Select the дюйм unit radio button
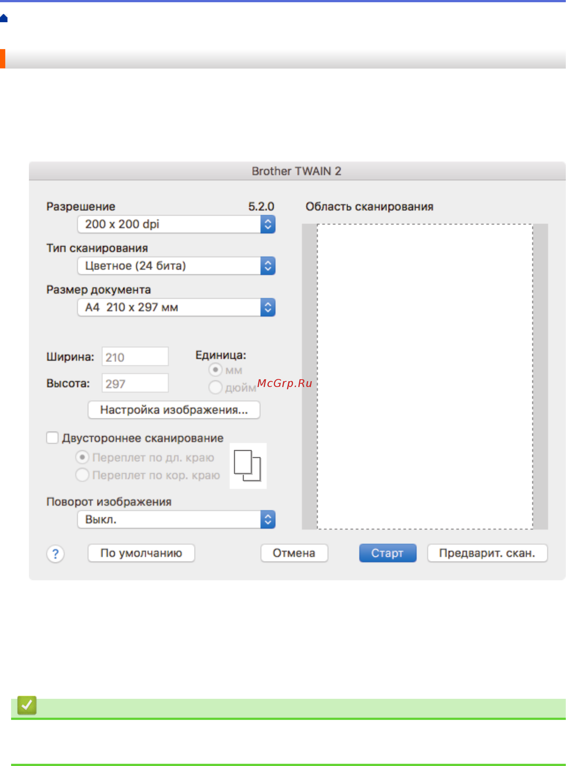Image resolution: width=566 pixels, height=766 pixels. tap(215, 387)
